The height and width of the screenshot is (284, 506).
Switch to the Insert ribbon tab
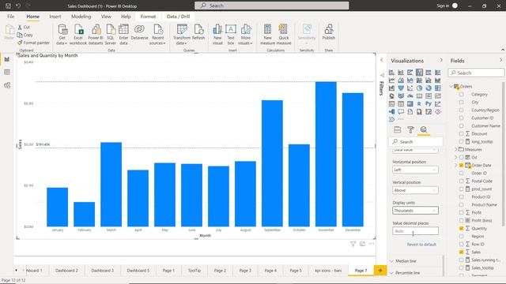pos(55,17)
